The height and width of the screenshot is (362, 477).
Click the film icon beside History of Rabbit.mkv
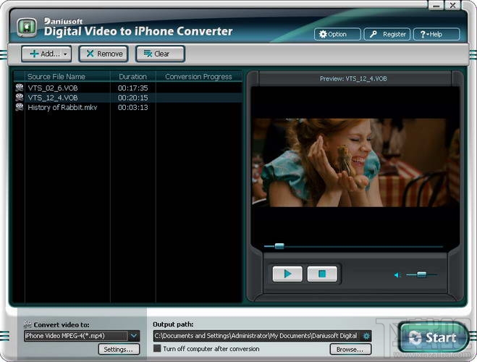click(x=20, y=107)
